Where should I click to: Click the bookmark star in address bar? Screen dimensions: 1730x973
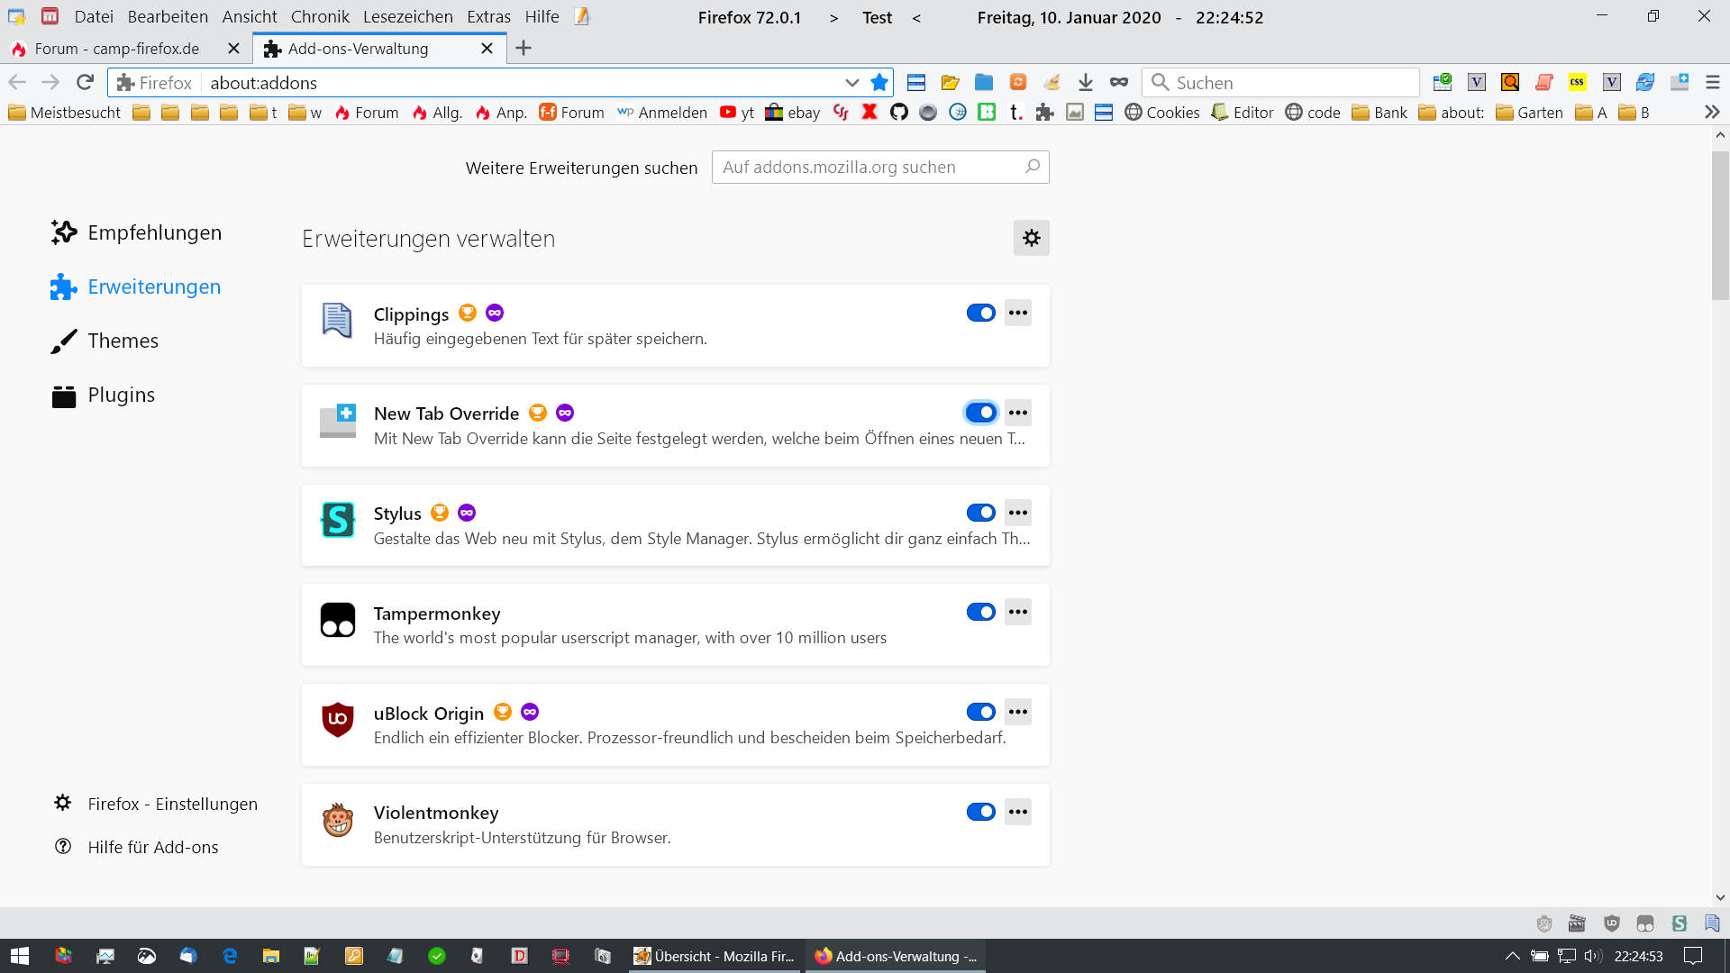879,83
